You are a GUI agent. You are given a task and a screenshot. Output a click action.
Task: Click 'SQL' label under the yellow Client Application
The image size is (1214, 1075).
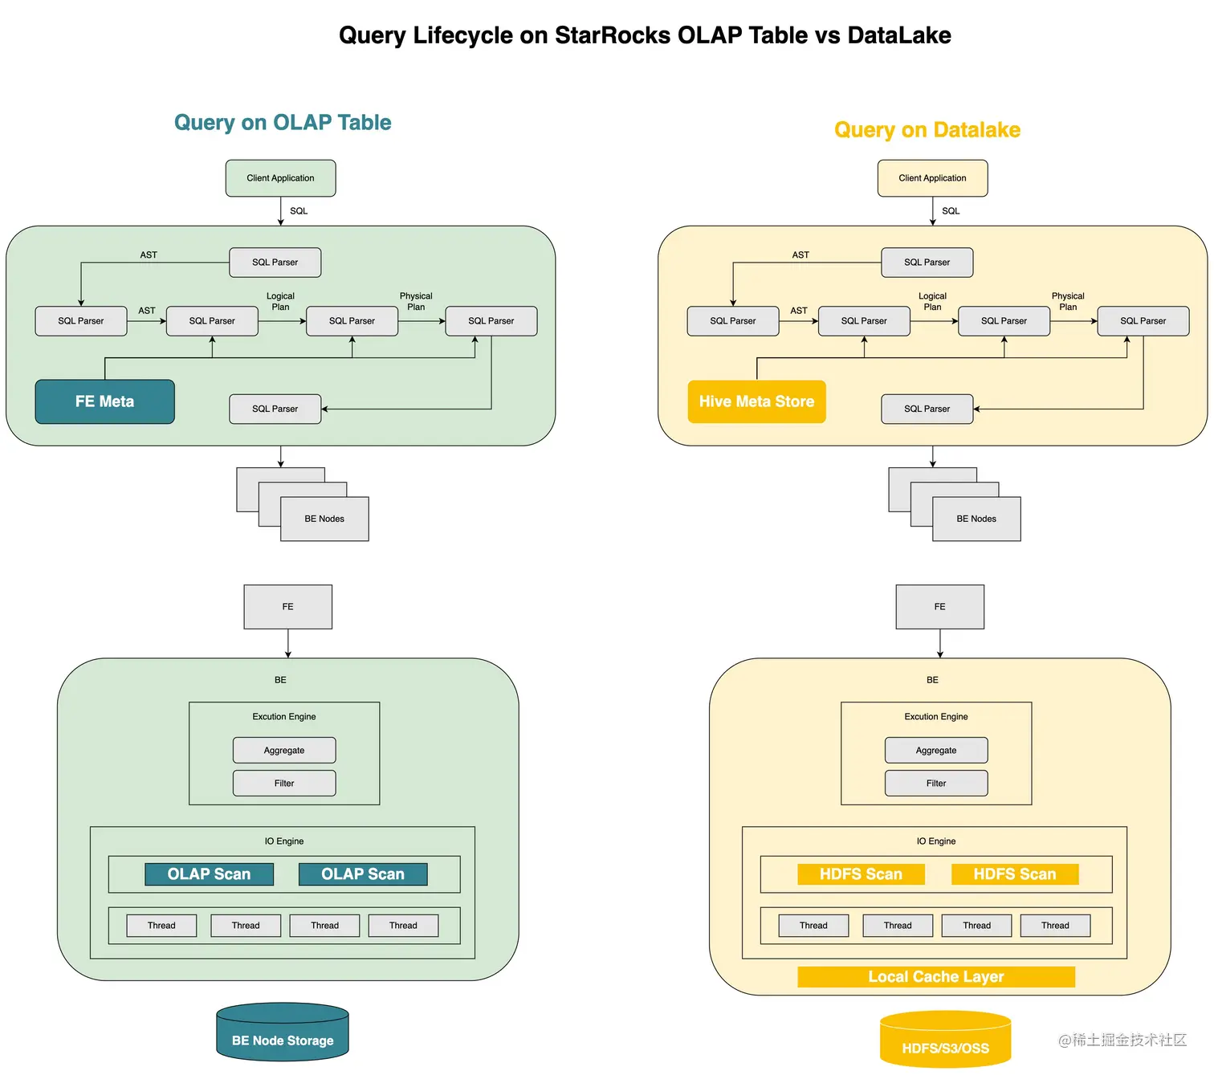[951, 211]
